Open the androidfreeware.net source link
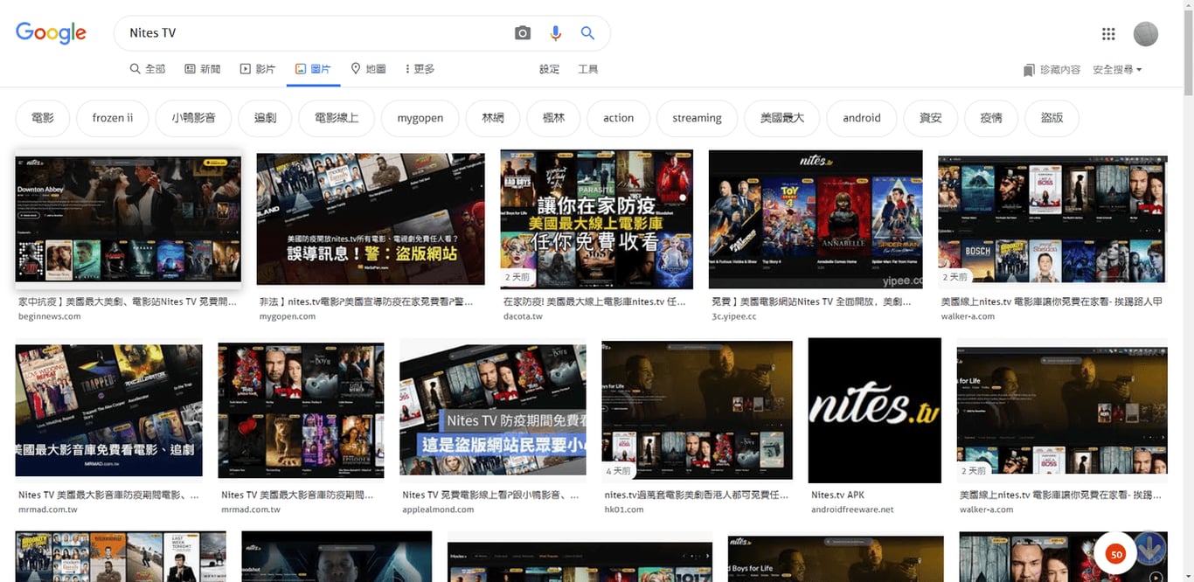 point(852,509)
